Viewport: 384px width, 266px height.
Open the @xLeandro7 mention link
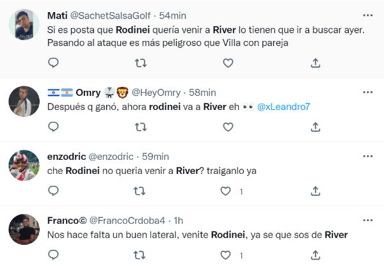(x=284, y=107)
